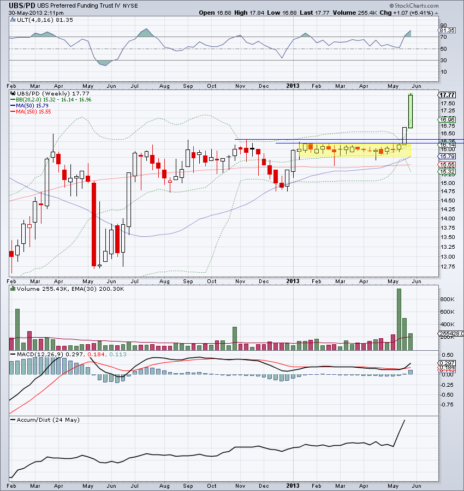464x491 pixels.
Task: Click the candlestick icon before UBS/PD (Weekly)
Action: coord(13,93)
